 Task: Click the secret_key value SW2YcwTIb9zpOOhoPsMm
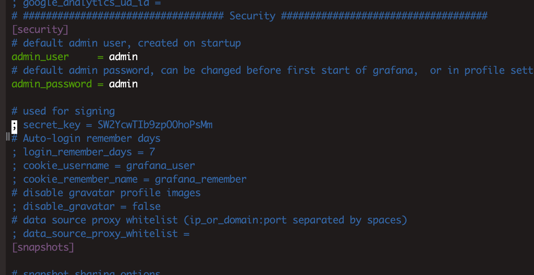click(x=155, y=125)
